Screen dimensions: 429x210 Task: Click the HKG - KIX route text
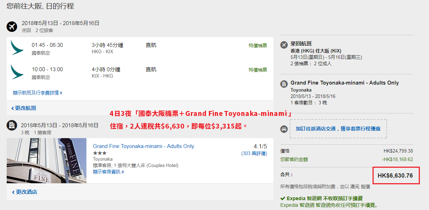(102, 51)
